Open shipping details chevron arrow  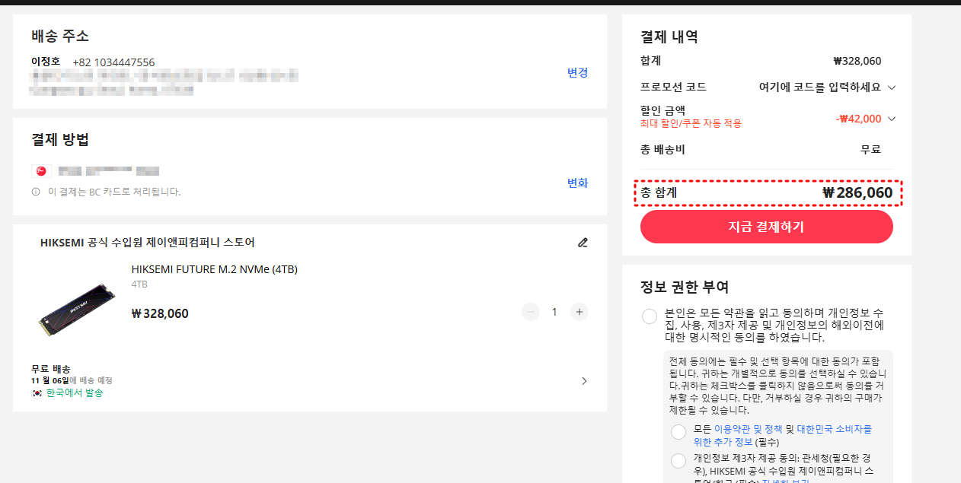584,381
